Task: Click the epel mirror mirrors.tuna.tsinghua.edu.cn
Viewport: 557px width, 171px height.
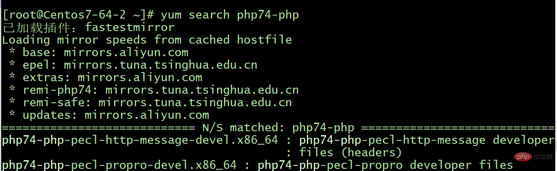Action: click(161, 65)
